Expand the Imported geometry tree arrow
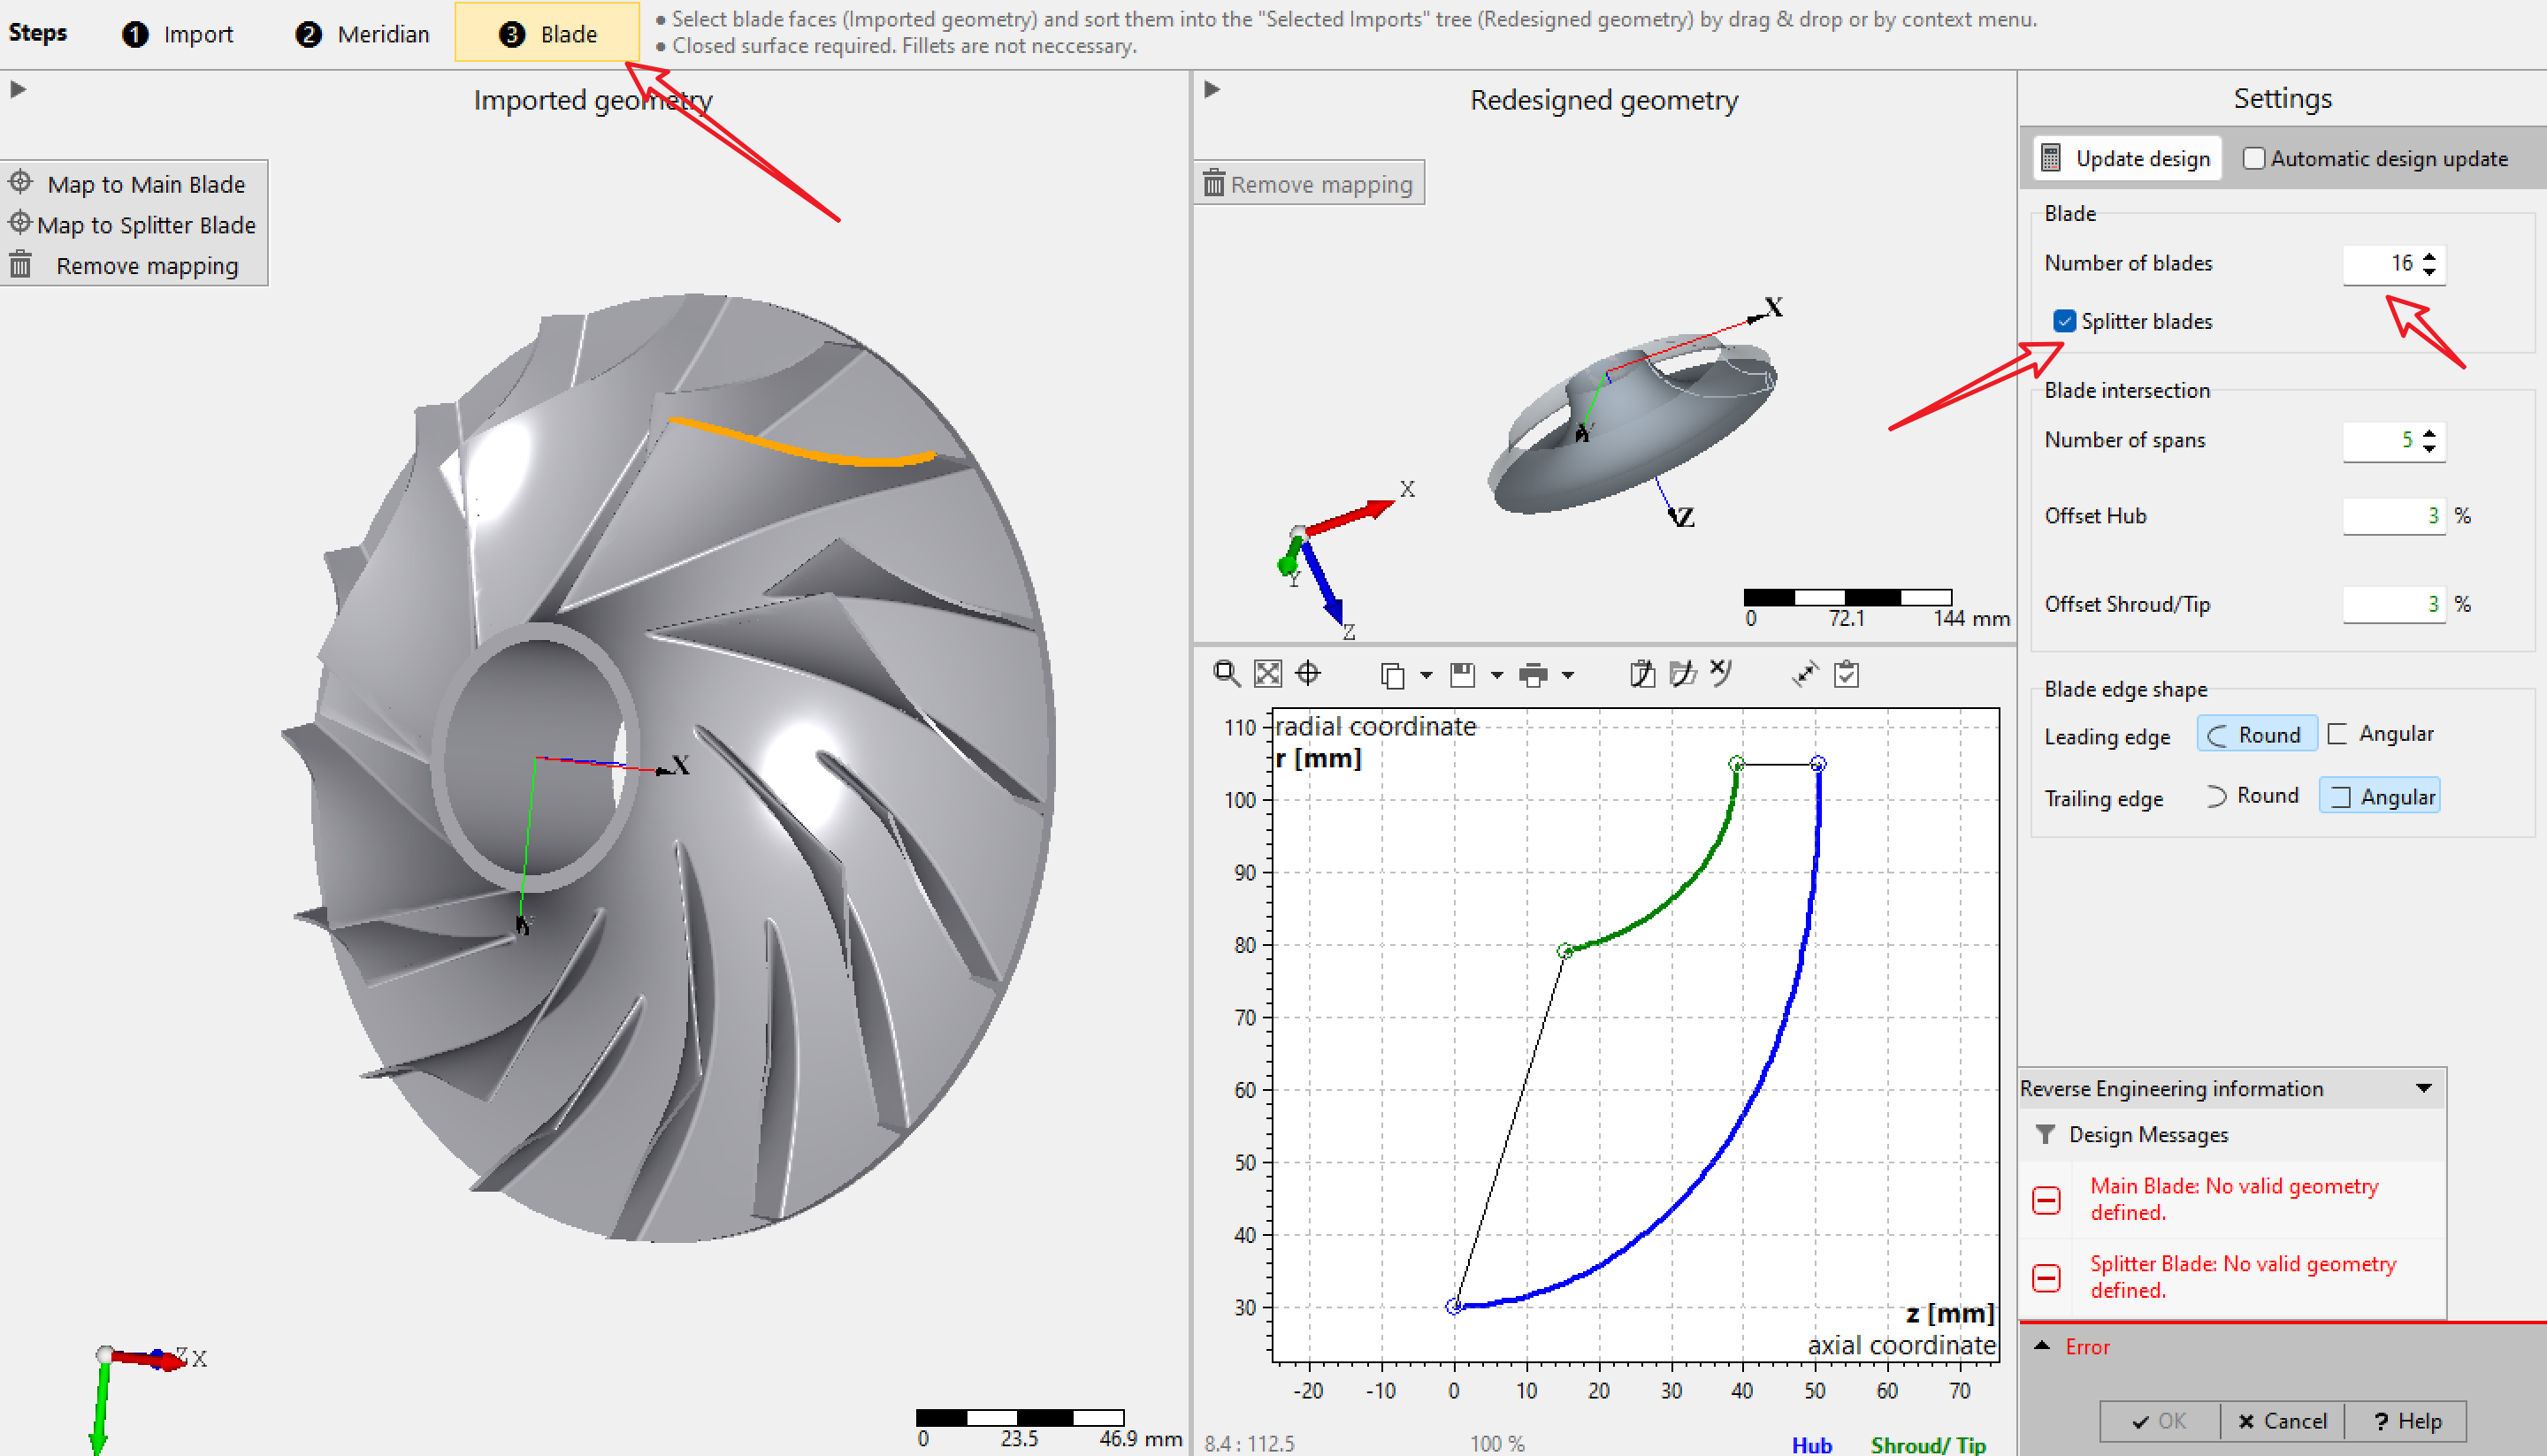The height and width of the screenshot is (1456, 2547). tap(18, 90)
